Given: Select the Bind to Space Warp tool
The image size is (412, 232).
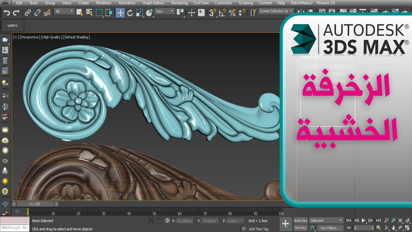Looking at the screenshot, I should coord(47,13).
